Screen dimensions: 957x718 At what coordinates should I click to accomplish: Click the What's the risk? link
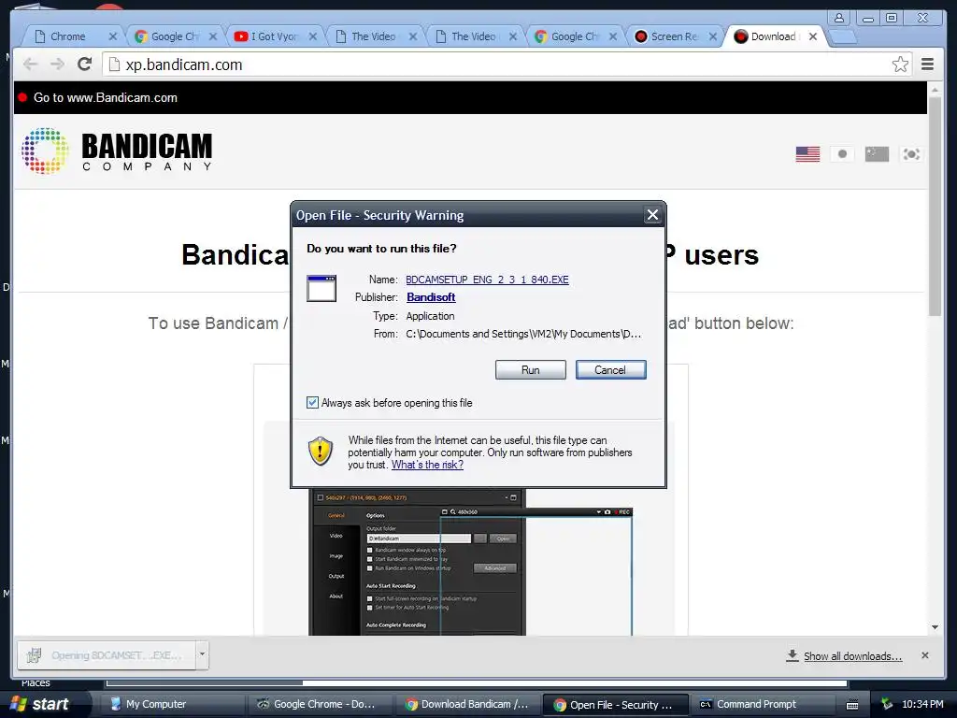[x=427, y=465]
